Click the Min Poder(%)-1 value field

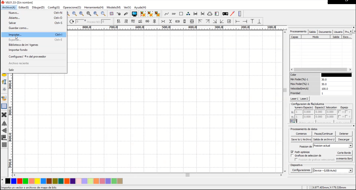coord(336,80)
